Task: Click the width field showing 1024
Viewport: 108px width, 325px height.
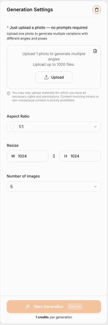Action: point(28,156)
